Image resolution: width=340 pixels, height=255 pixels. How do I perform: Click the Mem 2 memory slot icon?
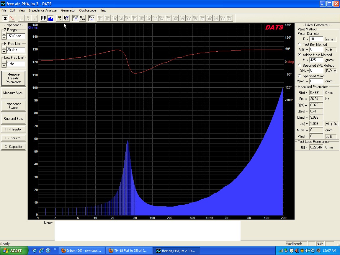coord(107,18)
